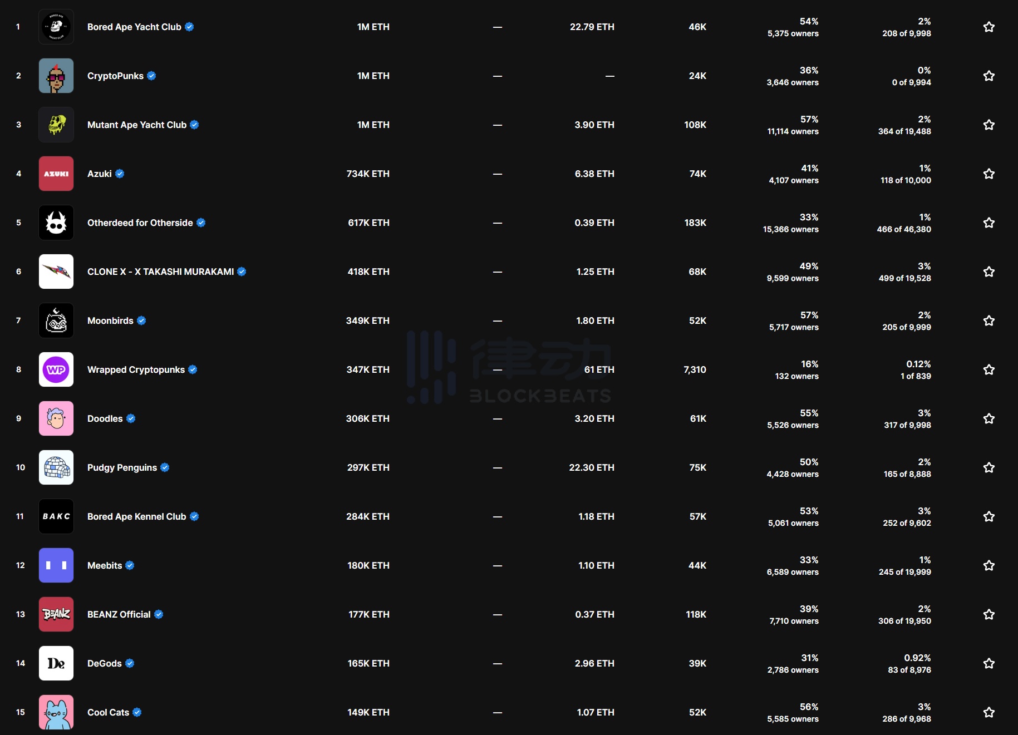The height and width of the screenshot is (735, 1018).
Task: Select Pudgy Penguins 22.30 ETH floor
Action: coord(592,467)
